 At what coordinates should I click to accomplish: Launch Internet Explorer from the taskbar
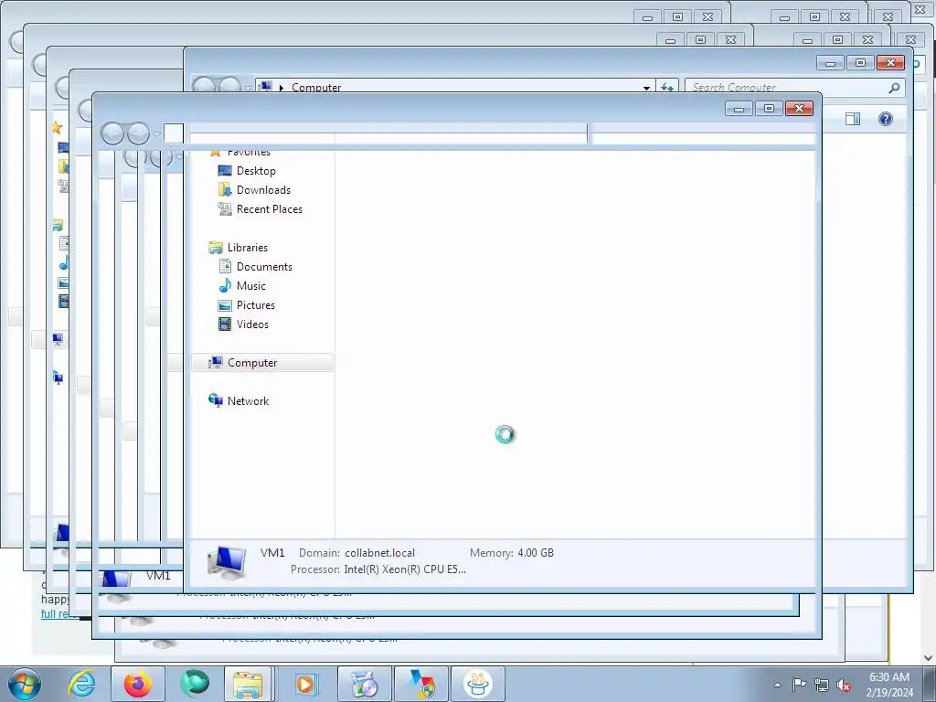tap(81, 684)
